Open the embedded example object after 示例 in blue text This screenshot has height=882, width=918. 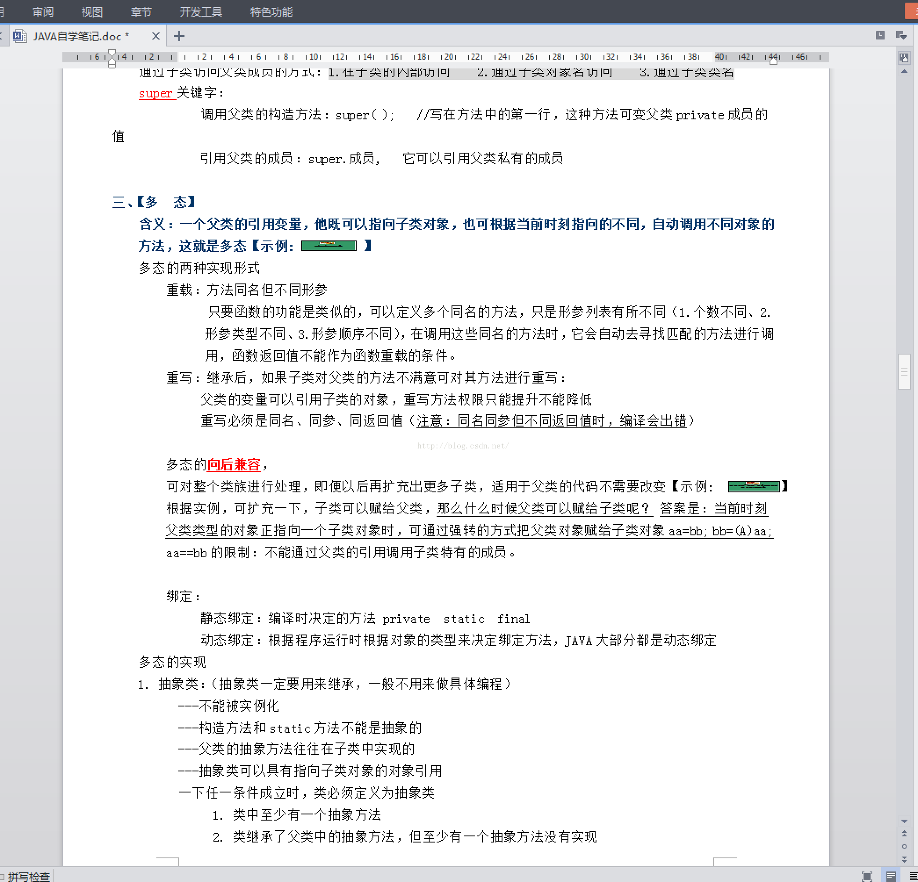tap(329, 246)
